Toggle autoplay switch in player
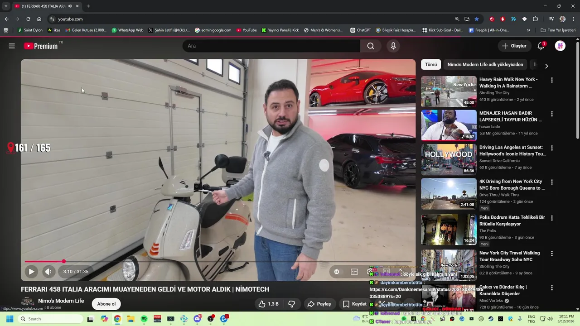580x326 pixels. 337,272
